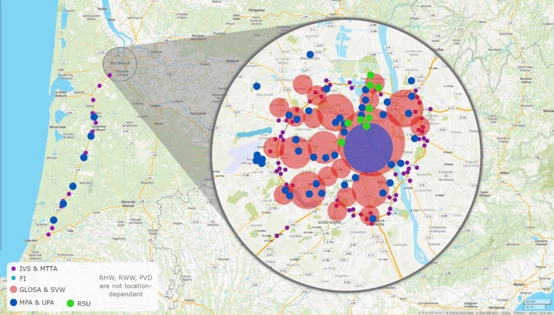Click the Millau city label
The height and width of the screenshot is (315, 554).
(x=505, y=173)
